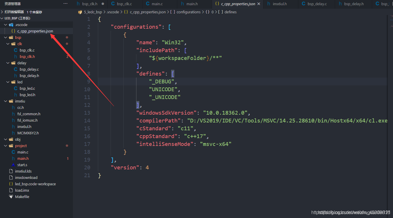Collapse the clk folder
Viewport: 393px width, 218px height.
(8, 44)
